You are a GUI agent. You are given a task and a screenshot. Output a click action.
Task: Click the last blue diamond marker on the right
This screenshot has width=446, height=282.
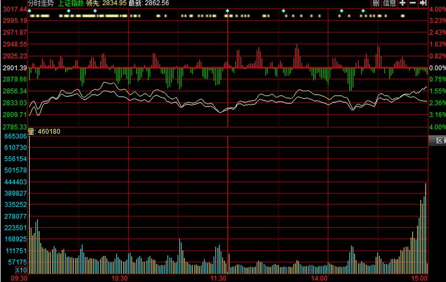click(363, 11)
